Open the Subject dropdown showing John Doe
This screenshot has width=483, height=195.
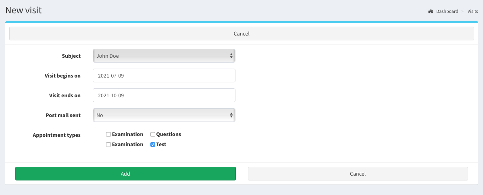click(164, 56)
